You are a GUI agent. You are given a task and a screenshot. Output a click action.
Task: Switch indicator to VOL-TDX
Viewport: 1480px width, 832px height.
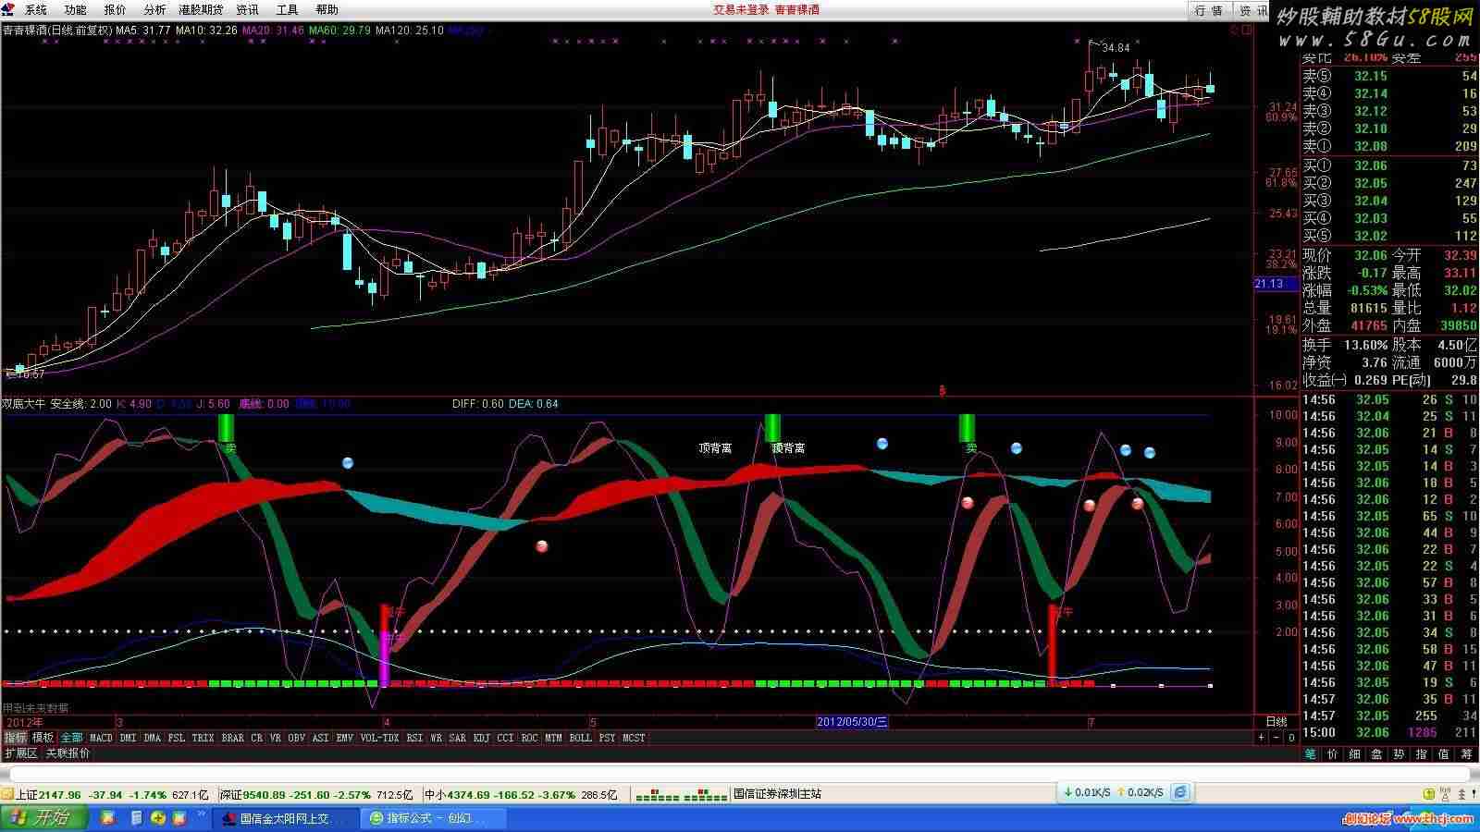point(379,738)
